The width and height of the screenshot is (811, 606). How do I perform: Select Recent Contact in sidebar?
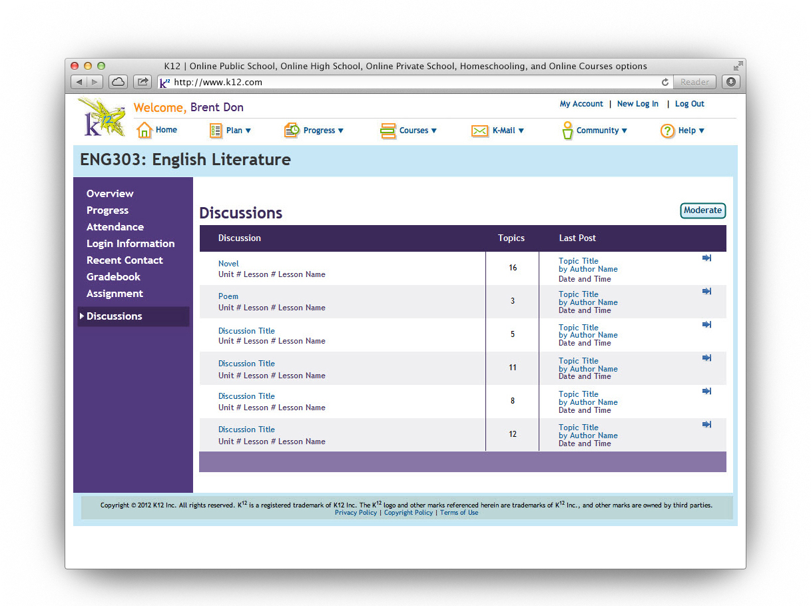pyautogui.click(x=125, y=260)
